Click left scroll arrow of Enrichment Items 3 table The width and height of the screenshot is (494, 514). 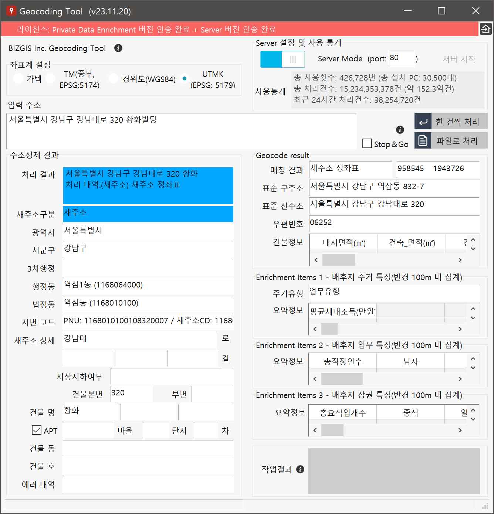pos(315,430)
